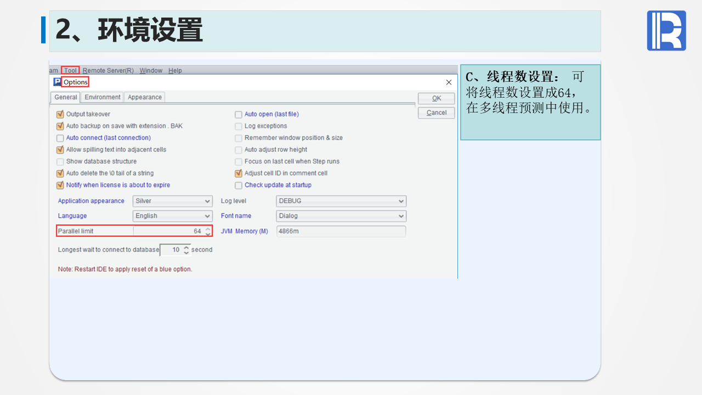This screenshot has height=395, width=702.
Task: Toggle Allow spilling text into adjacent cells
Action: 60,150
